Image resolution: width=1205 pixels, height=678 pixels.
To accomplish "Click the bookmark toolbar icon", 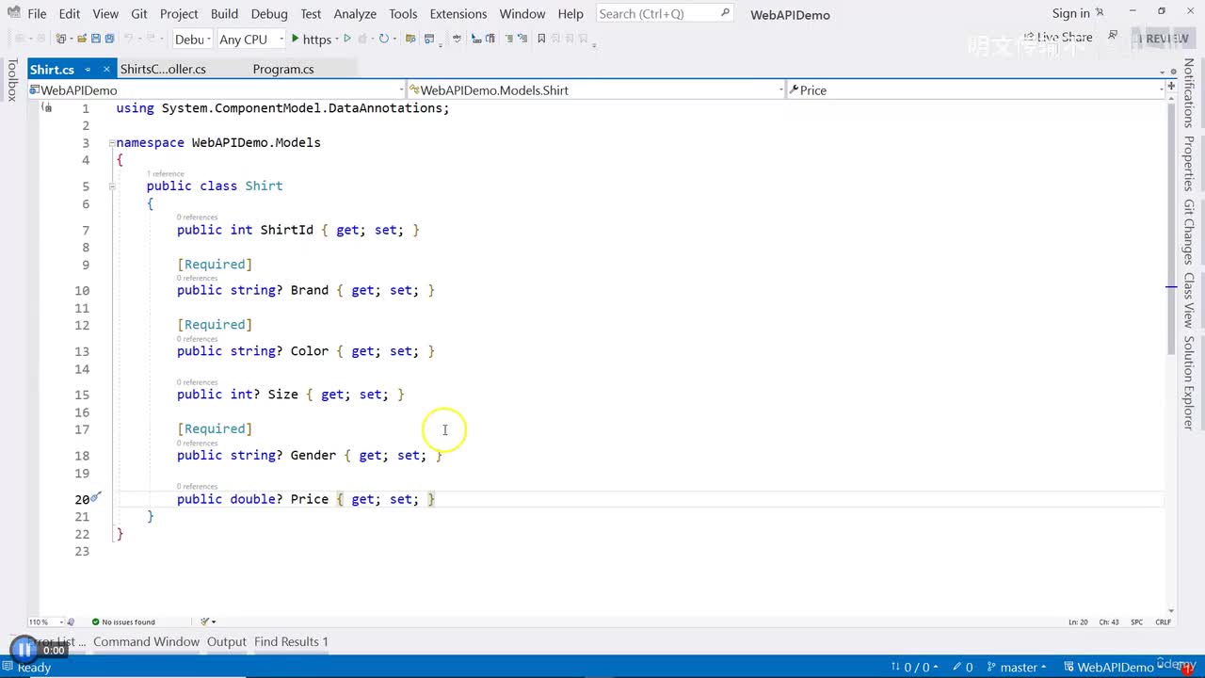I will (541, 39).
